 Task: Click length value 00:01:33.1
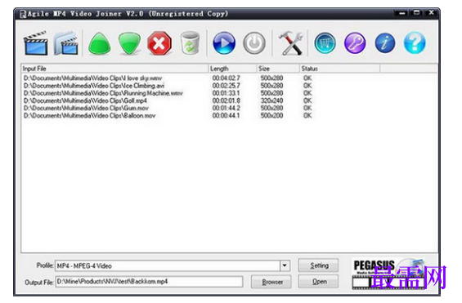(x=227, y=93)
